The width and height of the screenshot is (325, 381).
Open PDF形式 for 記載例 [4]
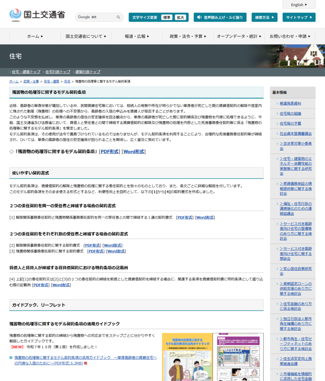(41, 285)
